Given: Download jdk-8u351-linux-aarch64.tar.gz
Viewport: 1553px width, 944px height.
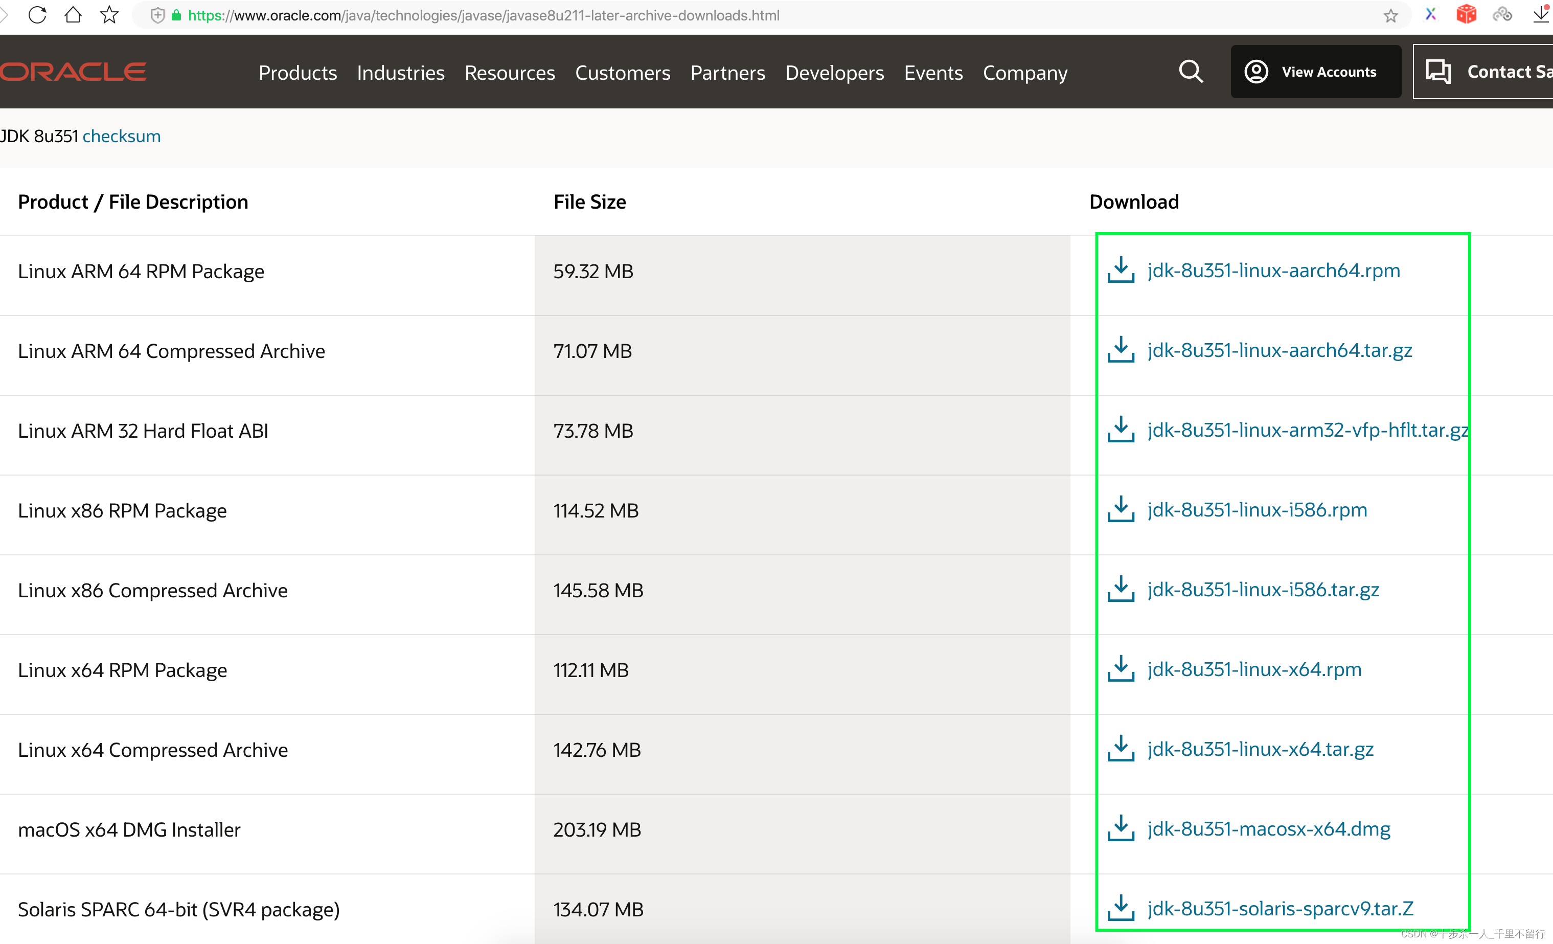Looking at the screenshot, I should pos(1280,350).
